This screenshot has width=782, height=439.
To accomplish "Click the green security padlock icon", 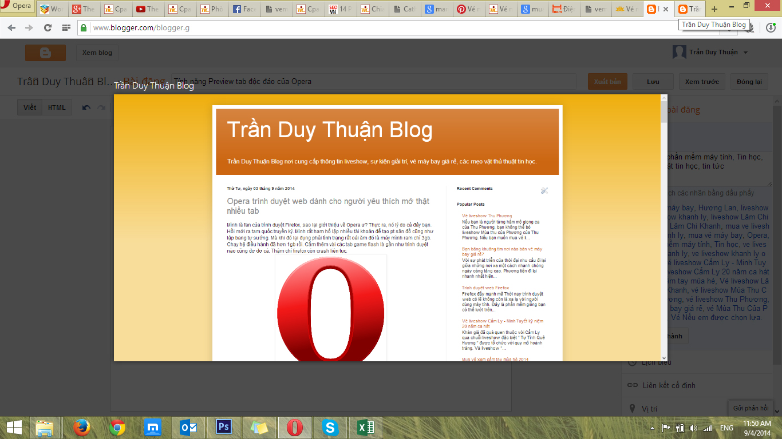I will [84, 27].
